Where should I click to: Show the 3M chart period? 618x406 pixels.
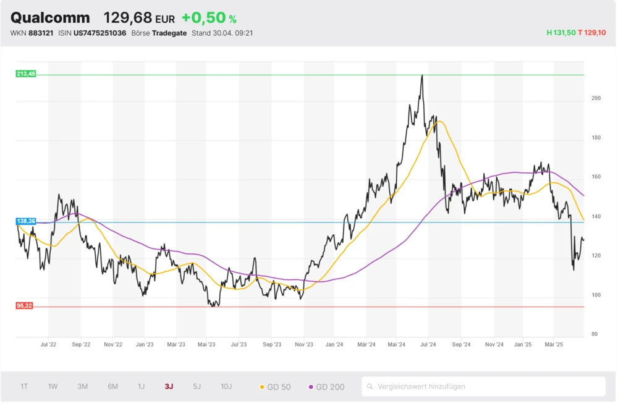click(x=82, y=387)
